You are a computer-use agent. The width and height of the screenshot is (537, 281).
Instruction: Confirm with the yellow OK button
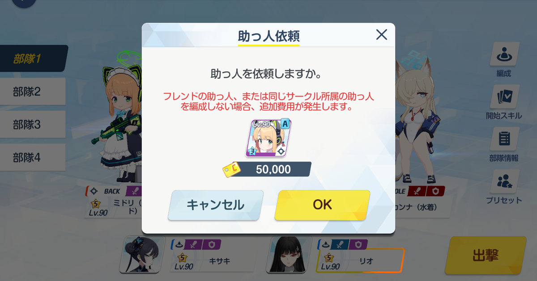coord(322,205)
